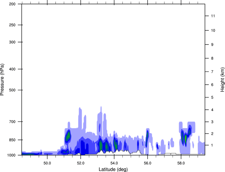Click the 52.0 latitude label

click(81, 163)
